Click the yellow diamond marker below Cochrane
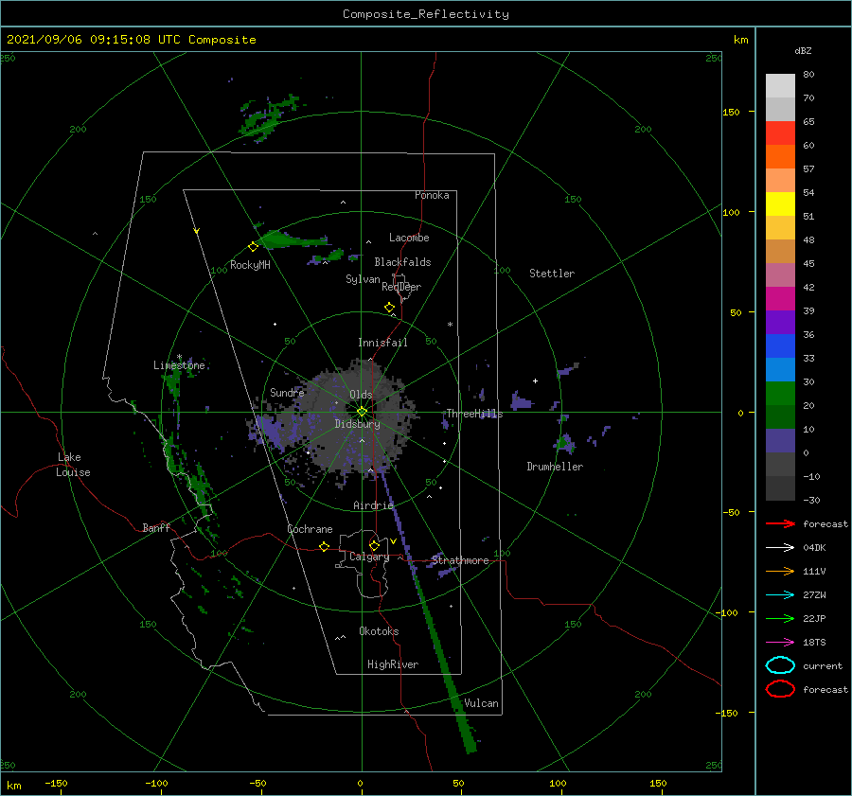The image size is (852, 796). pyautogui.click(x=325, y=546)
